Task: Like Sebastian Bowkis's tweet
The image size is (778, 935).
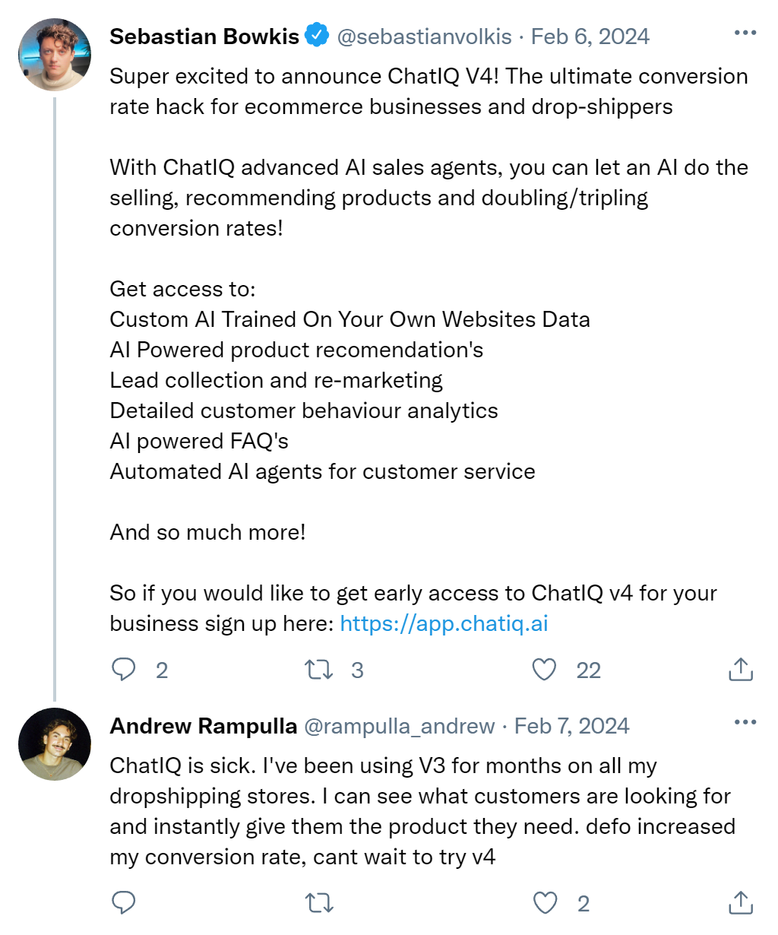Action: click(x=544, y=670)
